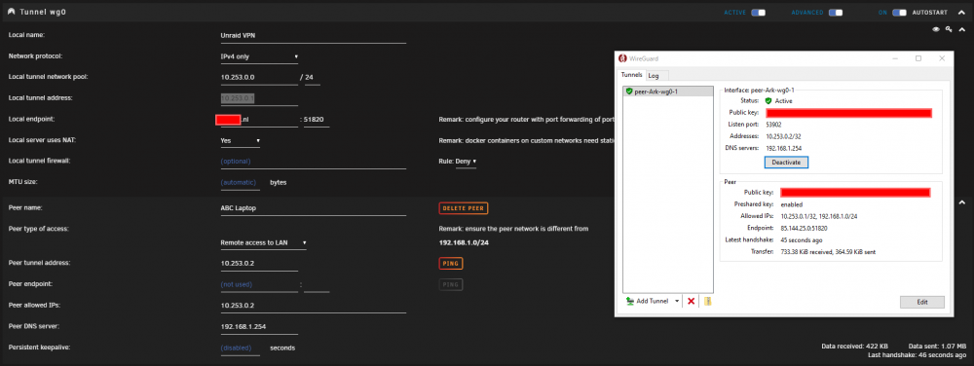Screen dimensions: 974x366
Task: Click the Peer tunnel address field
Action: pyautogui.click(x=259, y=263)
